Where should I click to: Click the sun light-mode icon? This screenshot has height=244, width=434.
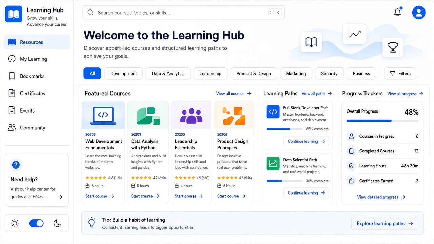click(15, 223)
